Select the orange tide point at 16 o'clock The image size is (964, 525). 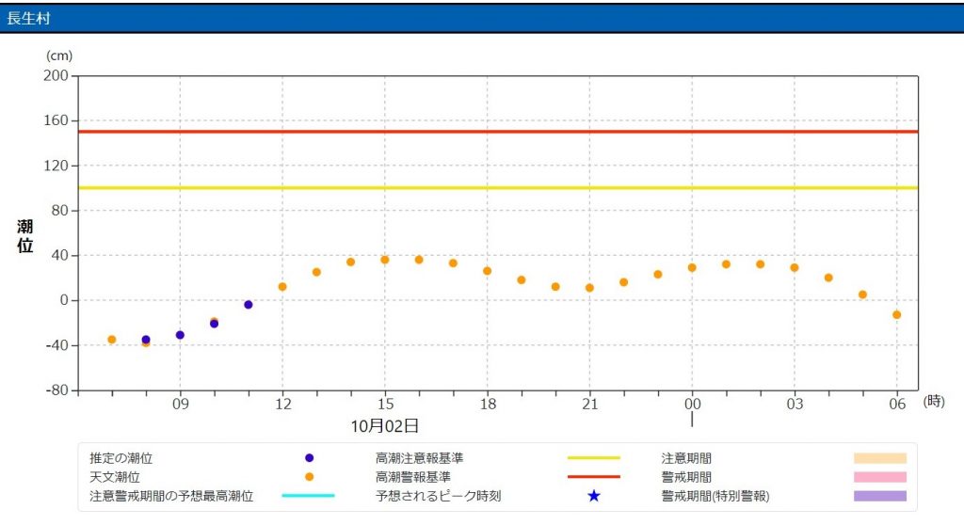tap(419, 260)
